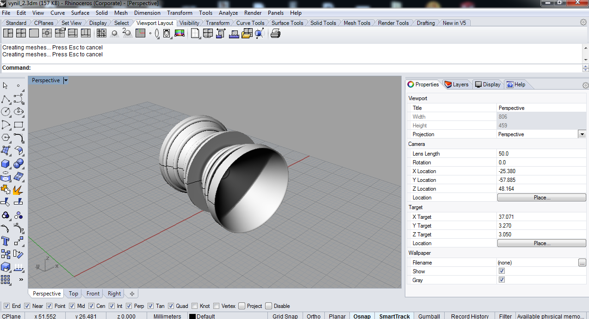Edit the Lens Length value field

(x=541, y=154)
